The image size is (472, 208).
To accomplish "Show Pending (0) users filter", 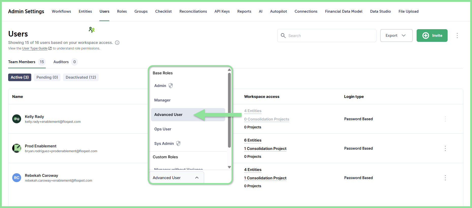I will tap(47, 77).
